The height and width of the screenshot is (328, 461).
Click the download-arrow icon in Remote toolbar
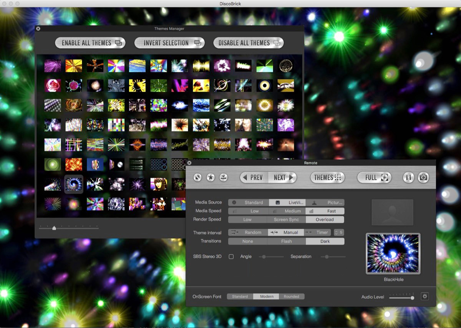click(223, 177)
